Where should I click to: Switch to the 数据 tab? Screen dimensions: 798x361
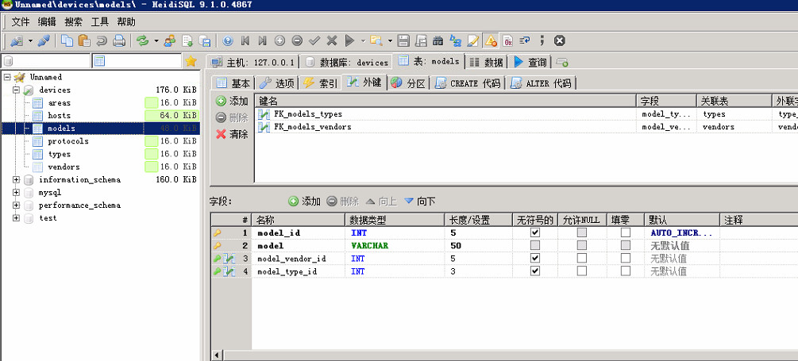tap(487, 62)
